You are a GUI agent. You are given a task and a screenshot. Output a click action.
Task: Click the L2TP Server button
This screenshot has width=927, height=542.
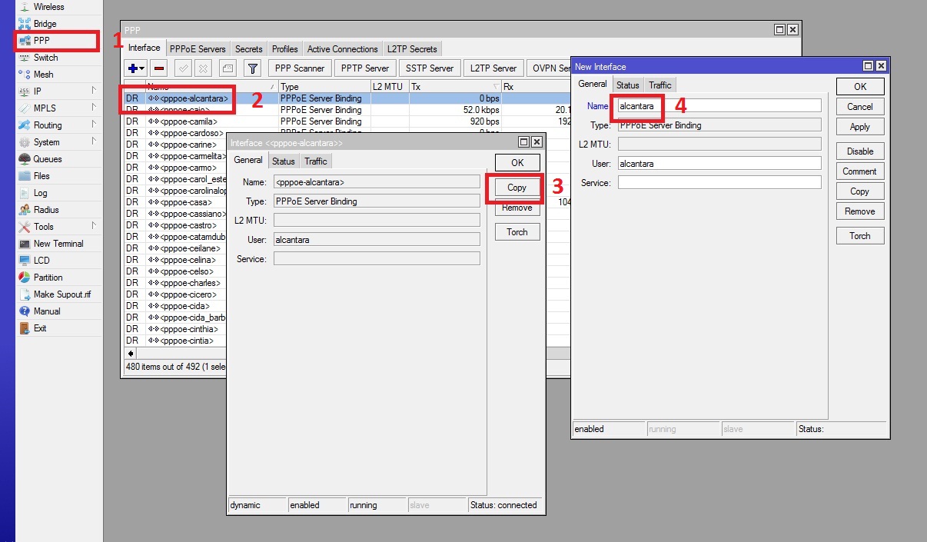pos(493,68)
